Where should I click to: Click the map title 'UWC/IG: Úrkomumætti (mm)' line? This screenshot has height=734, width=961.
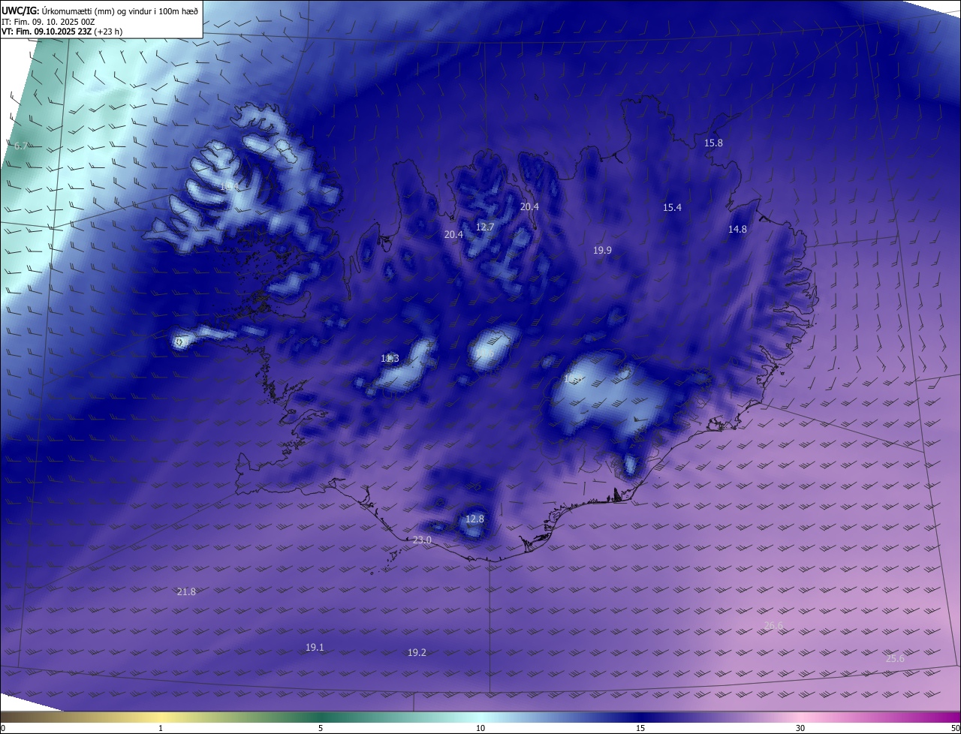click(100, 11)
